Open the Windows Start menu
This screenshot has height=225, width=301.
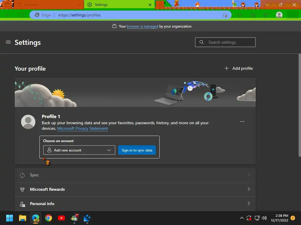tap(9, 218)
